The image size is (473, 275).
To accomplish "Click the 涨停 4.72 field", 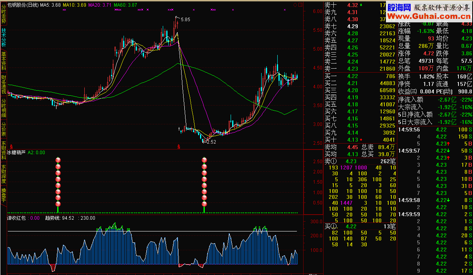I will click(416, 53).
